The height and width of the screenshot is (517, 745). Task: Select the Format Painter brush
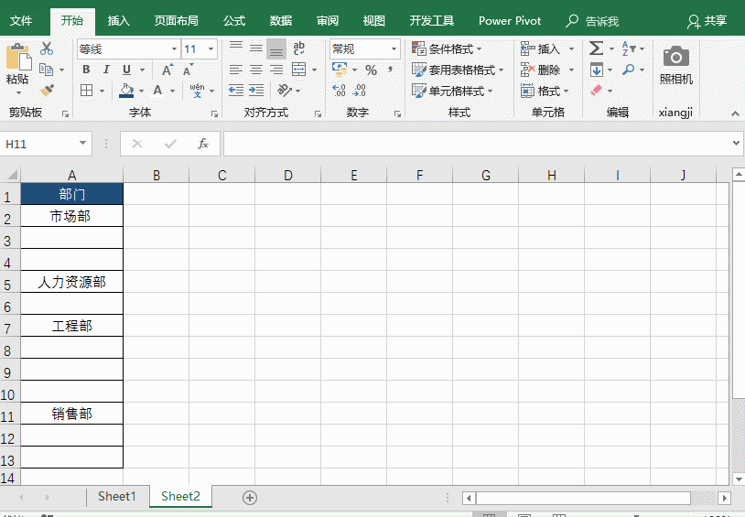tap(47, 90)
